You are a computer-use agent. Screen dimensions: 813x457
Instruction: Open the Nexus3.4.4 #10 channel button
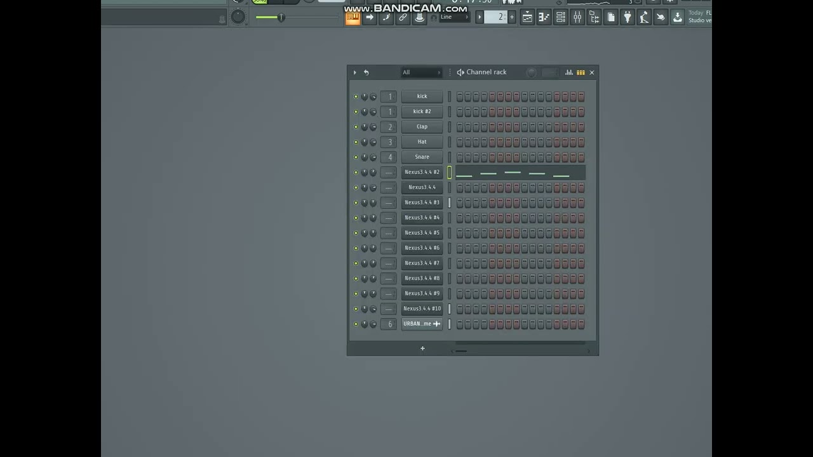point(422,309)
